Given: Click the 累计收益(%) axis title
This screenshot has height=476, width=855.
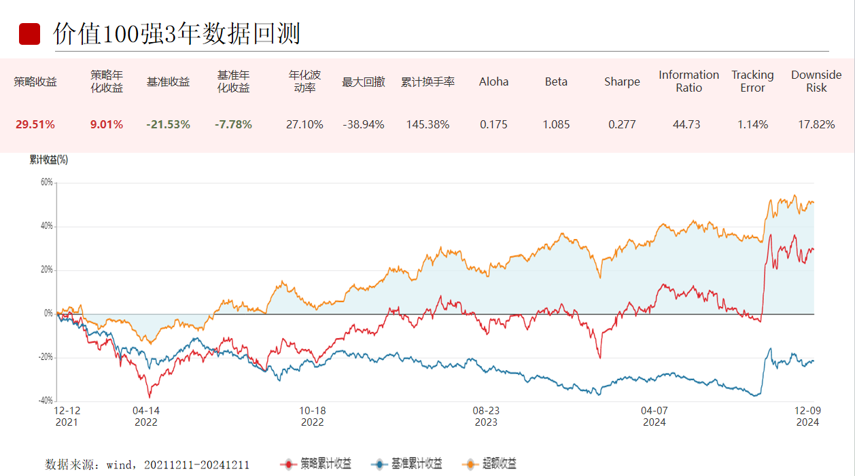Looking at the screenshot, I should [49, 160].
